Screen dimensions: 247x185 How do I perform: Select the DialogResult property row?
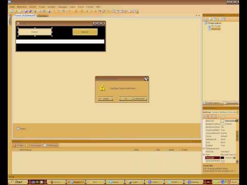coord(220,139)
